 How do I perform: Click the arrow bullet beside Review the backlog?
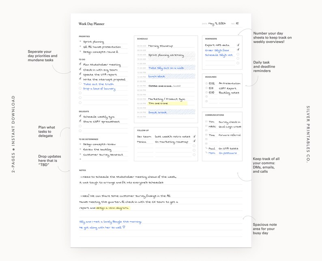pyautogui.click(x=80, y=149)
